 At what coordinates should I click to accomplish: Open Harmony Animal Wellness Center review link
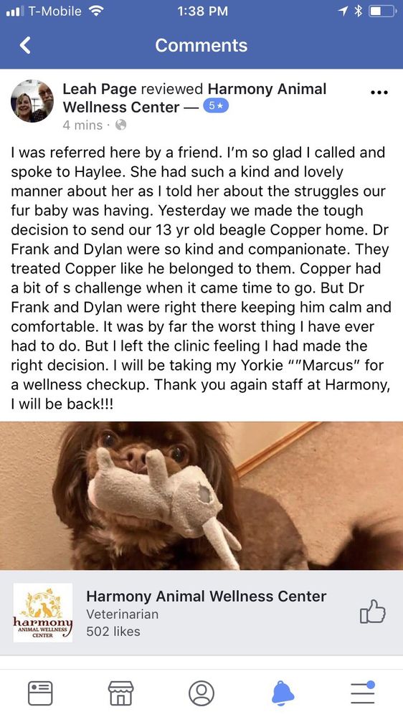[x=194, y=98]
